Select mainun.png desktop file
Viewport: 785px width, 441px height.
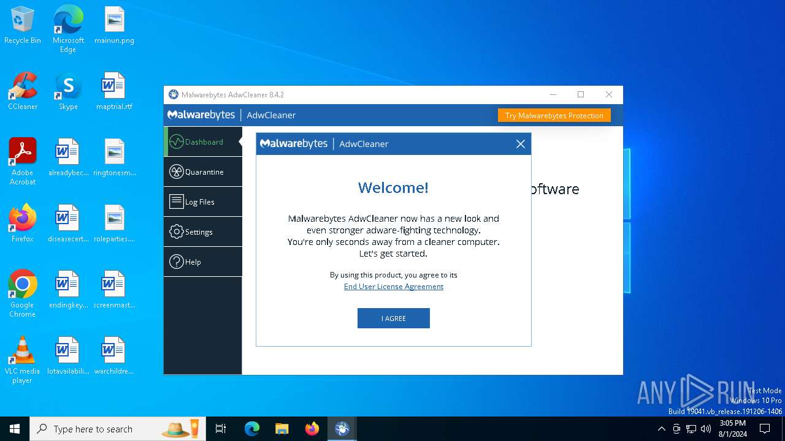114,26
